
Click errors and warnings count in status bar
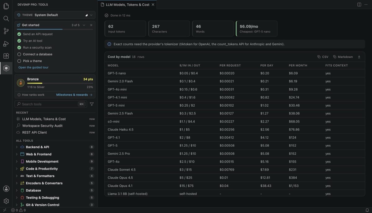coord(19,210)
